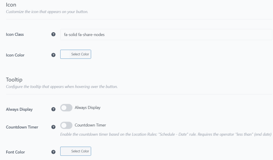Open Select Color for Font Color

coord(80,151)
